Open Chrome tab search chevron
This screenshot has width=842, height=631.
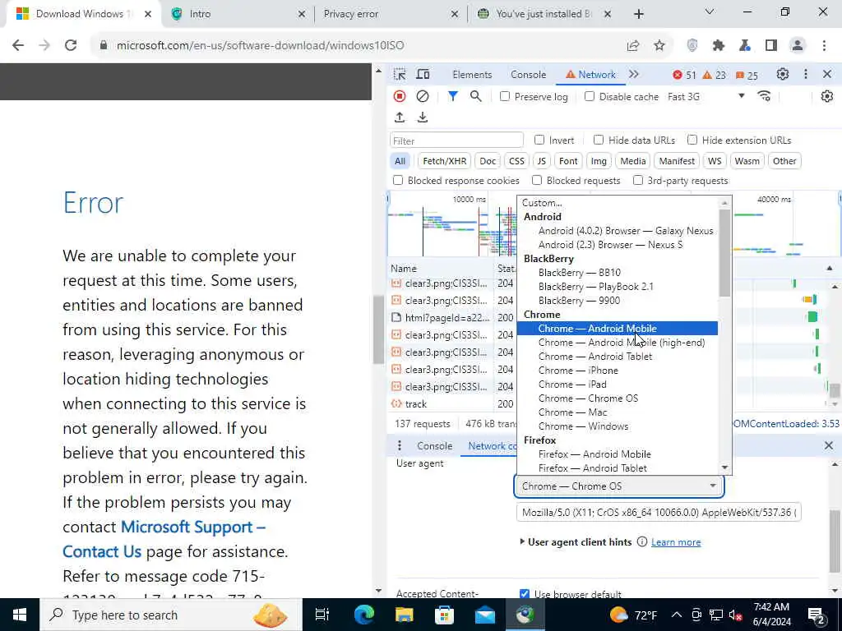pyautogui.click(x=710, y=12)
